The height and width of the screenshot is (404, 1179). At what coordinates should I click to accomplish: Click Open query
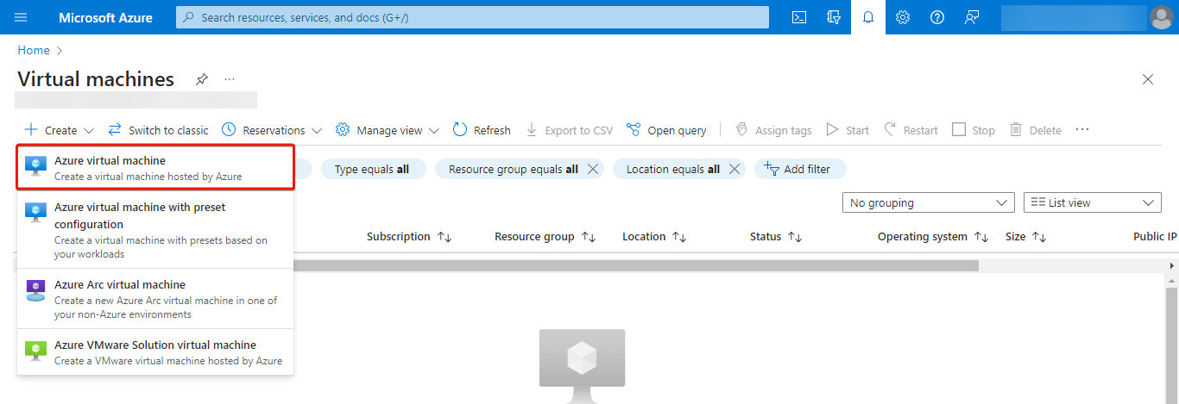pyautogui.click(x=666, y=130)
